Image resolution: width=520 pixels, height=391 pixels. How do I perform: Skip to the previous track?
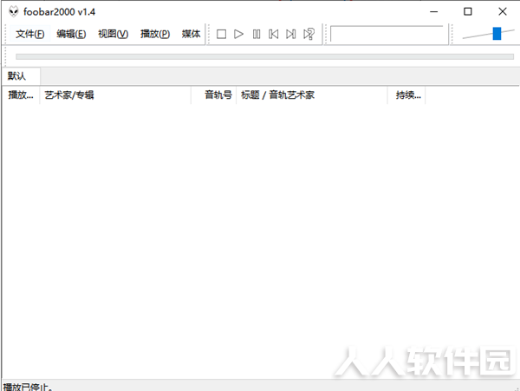tap(274, 34)
